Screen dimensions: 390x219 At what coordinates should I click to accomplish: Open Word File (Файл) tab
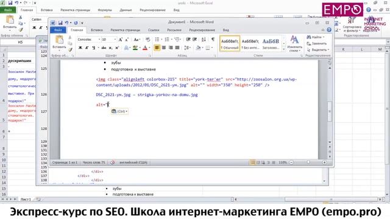(x=58, y=30)
